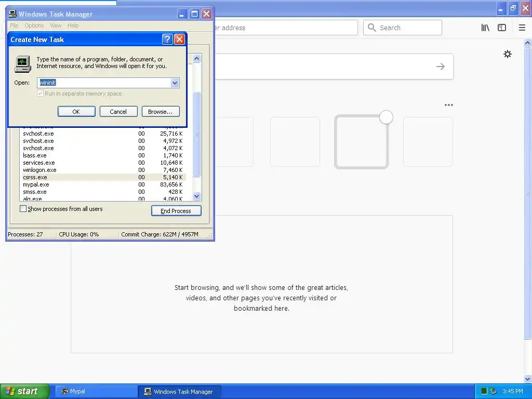The image size is (532, 399).
Task: Click Commit Charge status bar entry
Action: click(x=159, y=234)
